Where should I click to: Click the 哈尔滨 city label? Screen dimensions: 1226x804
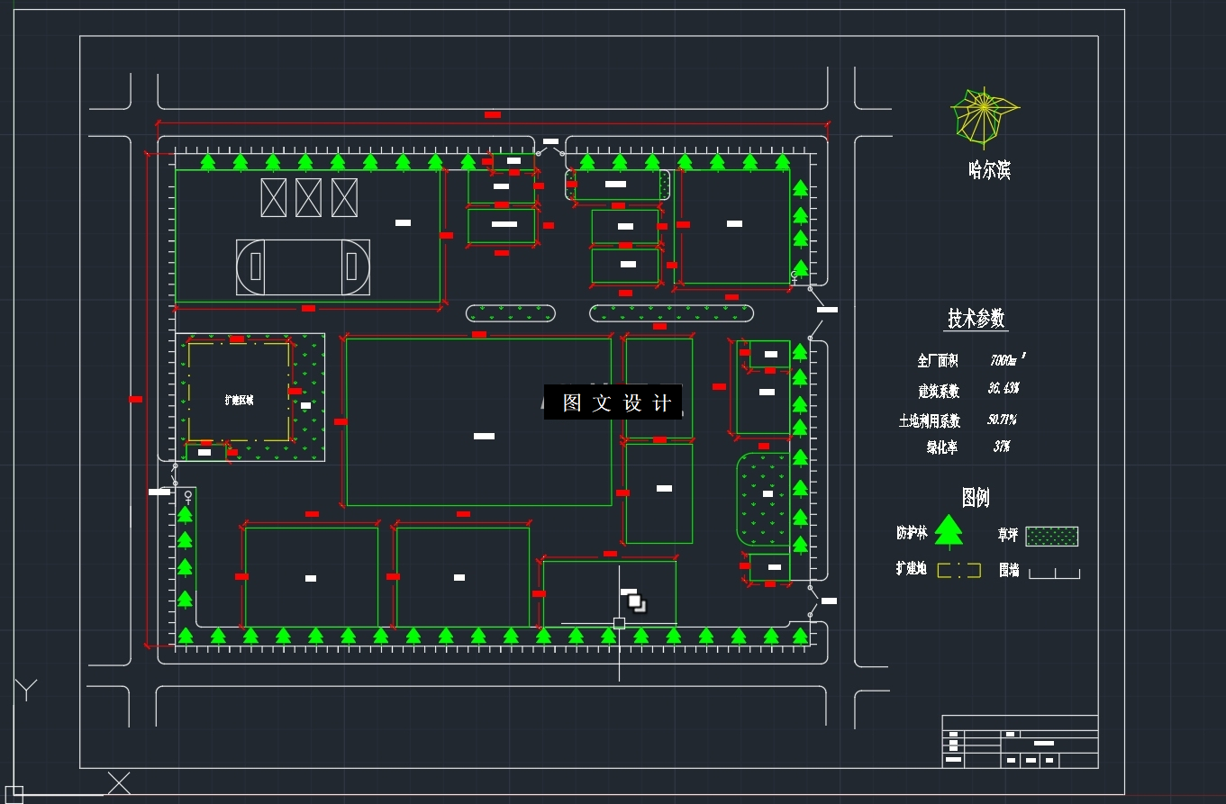point(989,169)
